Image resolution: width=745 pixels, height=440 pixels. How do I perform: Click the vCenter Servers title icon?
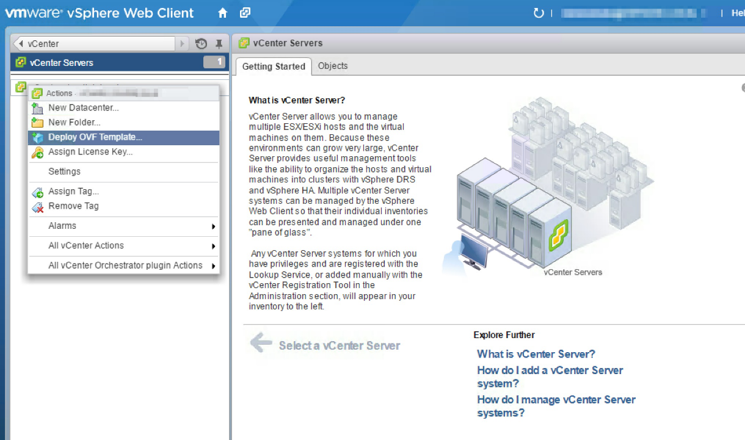click(244, 43)
